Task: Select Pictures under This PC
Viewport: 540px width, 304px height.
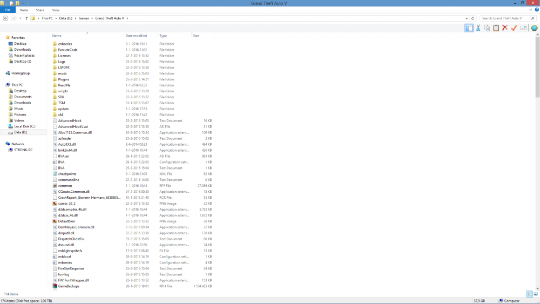Action: coord(20,114)
